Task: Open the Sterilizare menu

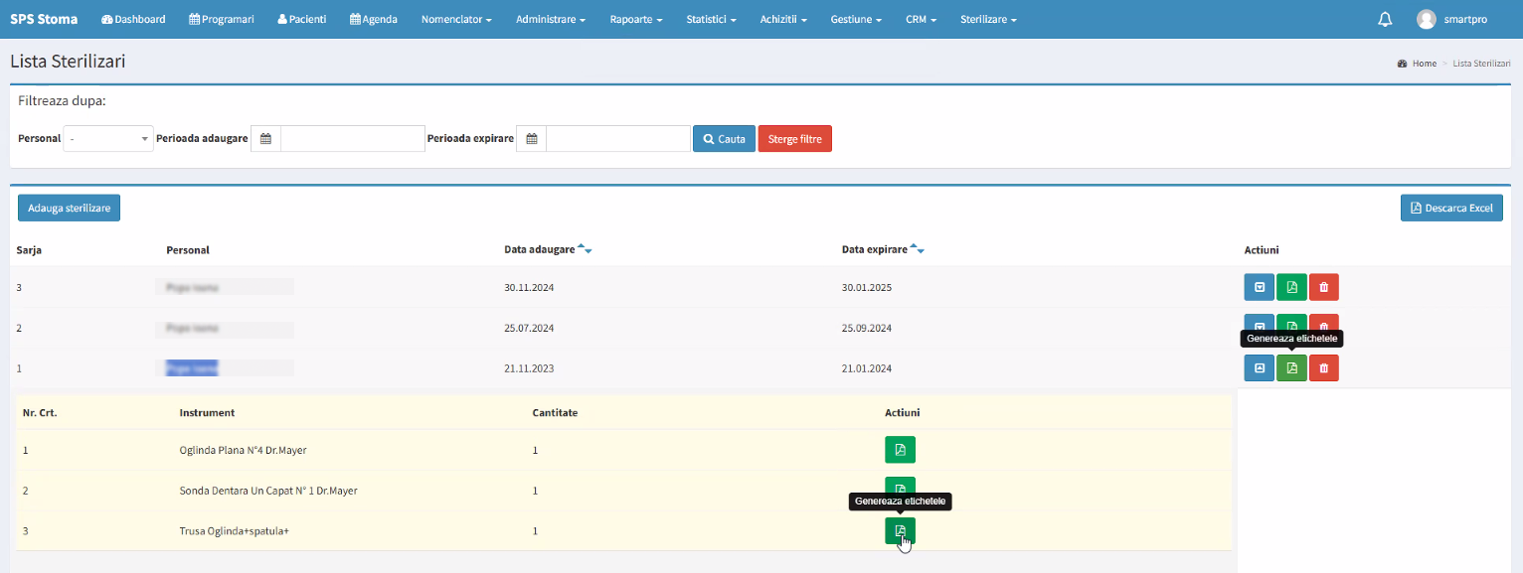Action: pyautogui.click(x=987, y=19)
